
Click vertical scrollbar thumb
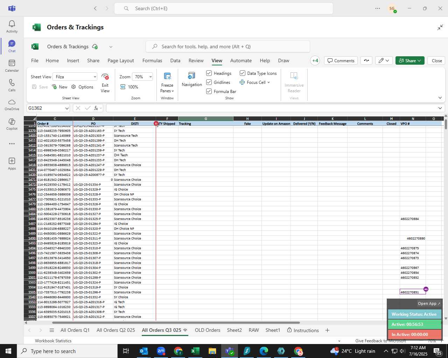point(446,124)
